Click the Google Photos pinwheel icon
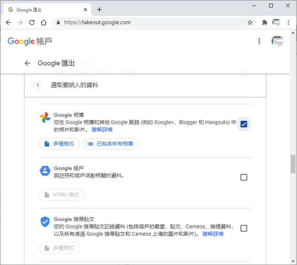The width and height of the screenshot is (297, 265). [45, 118]
